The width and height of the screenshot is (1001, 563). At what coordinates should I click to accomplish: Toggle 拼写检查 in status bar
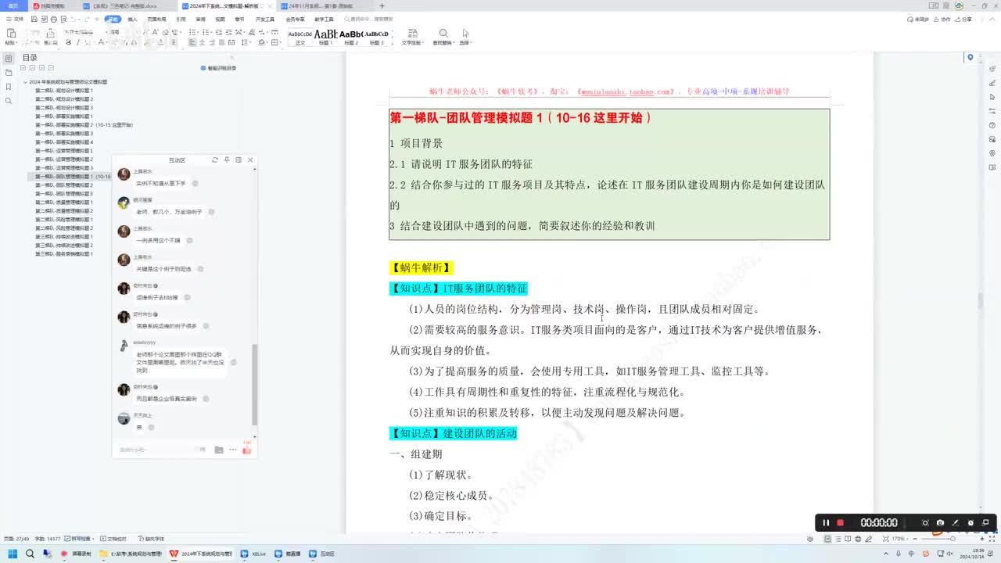click(x=77, y=539)
